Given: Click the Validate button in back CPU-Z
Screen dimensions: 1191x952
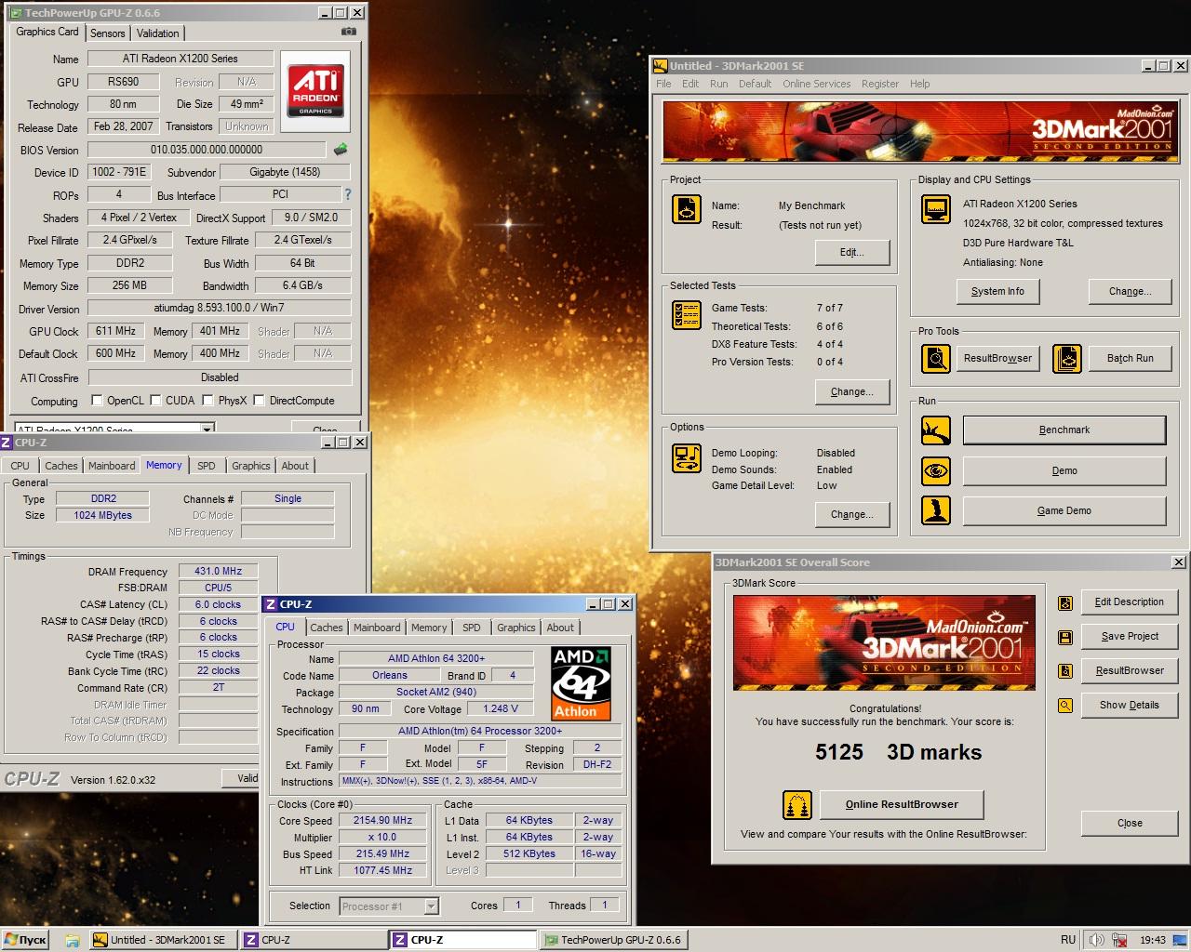Looking at the screenshot, I should (243, 778).
